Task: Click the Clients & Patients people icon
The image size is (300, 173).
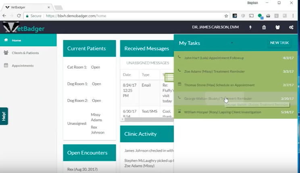Action: (6, 53)
